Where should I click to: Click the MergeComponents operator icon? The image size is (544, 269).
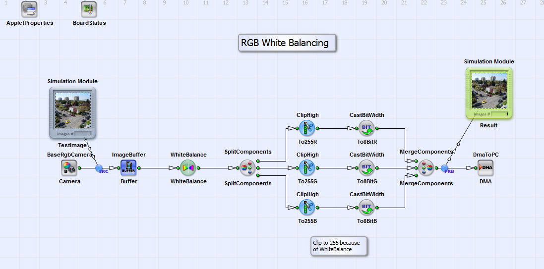426,168
